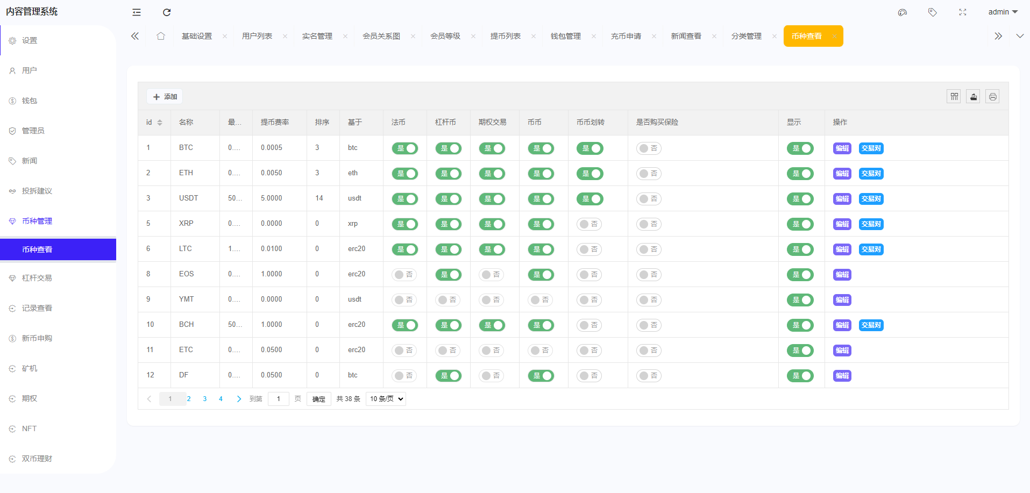1030x493 pixels.
Task: Collapse the sidebar with the menu fold icon
Action: [x=137, y=12]
